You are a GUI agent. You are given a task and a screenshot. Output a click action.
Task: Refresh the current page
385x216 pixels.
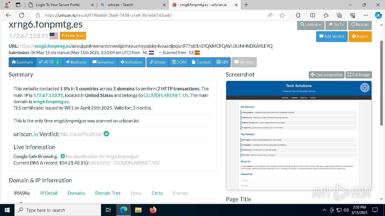point(22,15)
